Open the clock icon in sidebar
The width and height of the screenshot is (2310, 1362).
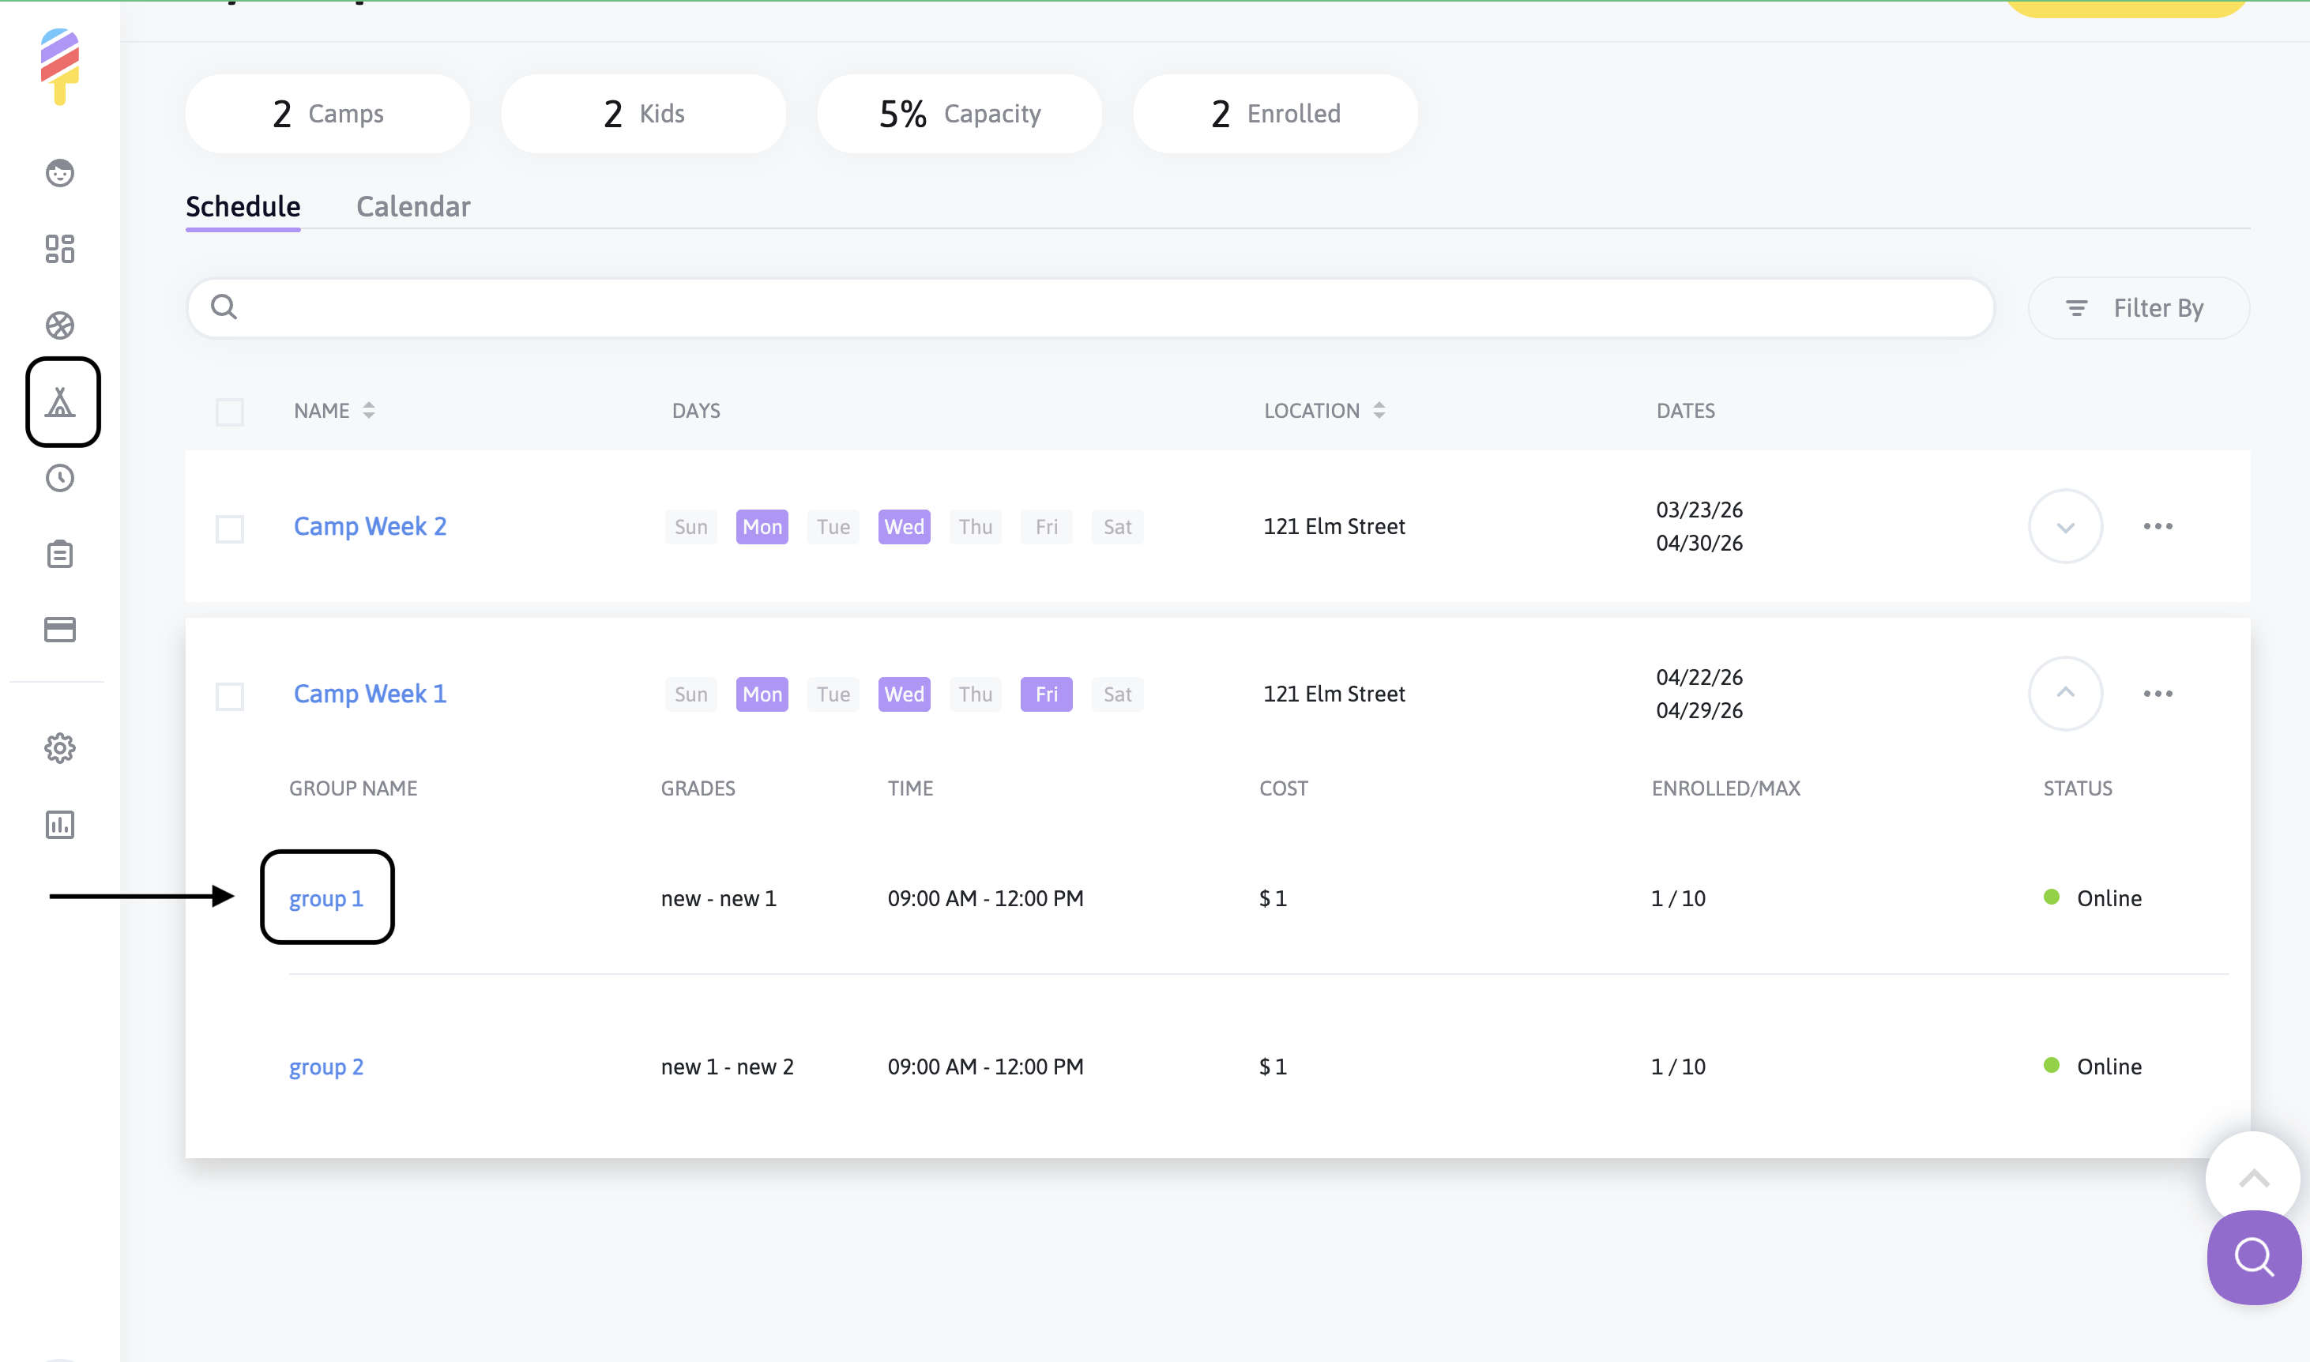pyautogui.click(x=60, y=477)
